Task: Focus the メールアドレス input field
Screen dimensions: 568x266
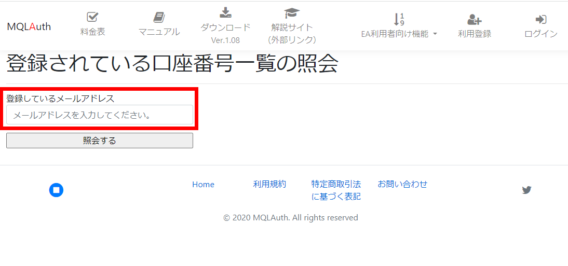Action: (100, 115)
